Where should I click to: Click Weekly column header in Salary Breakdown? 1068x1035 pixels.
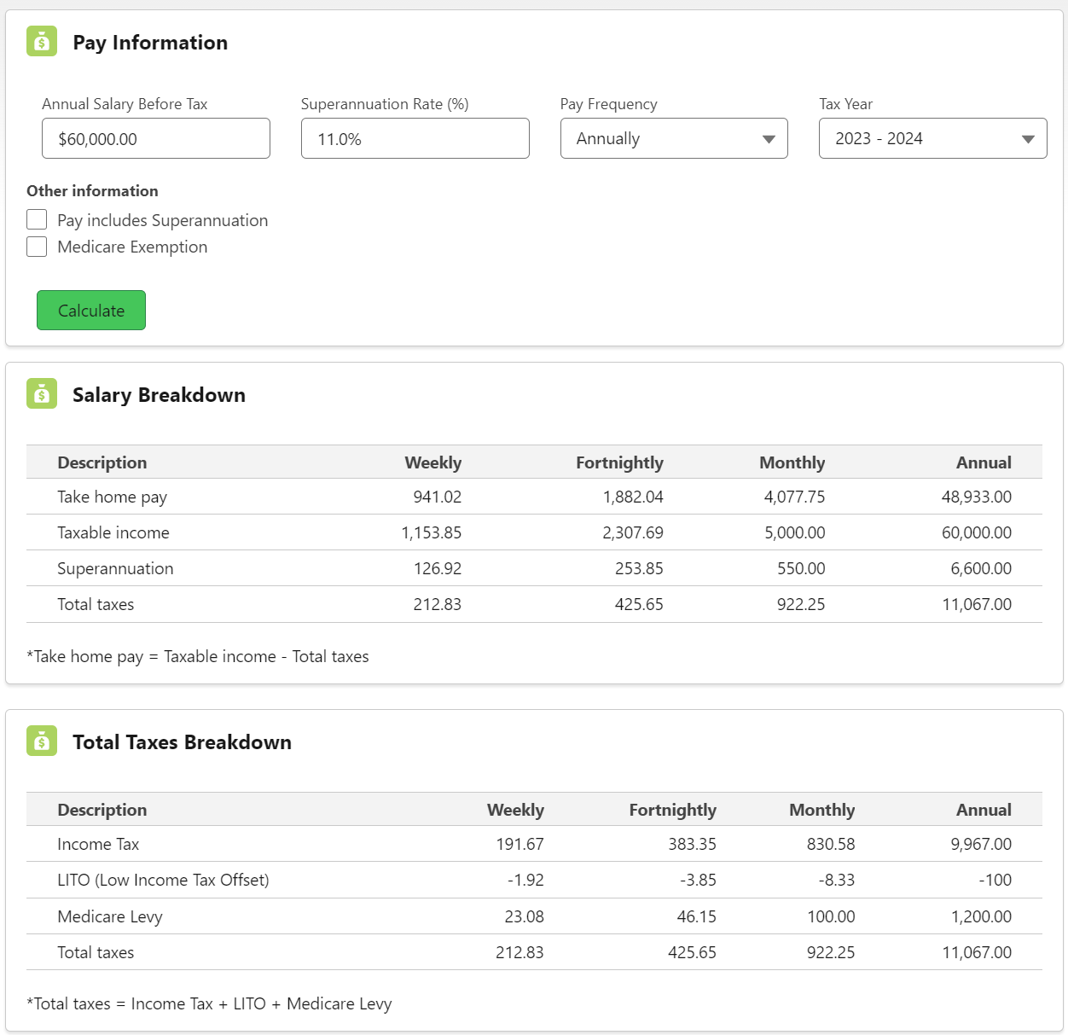point(433,462)
